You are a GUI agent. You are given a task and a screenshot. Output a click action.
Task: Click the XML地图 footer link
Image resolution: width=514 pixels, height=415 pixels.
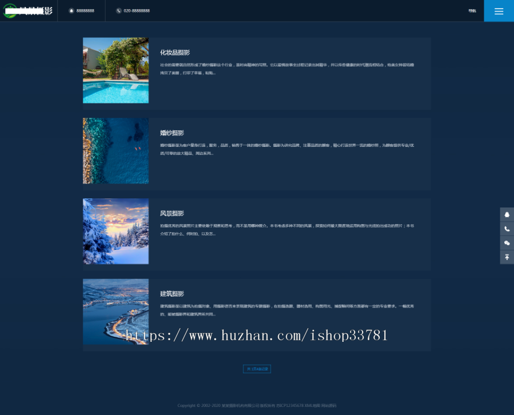311,405
